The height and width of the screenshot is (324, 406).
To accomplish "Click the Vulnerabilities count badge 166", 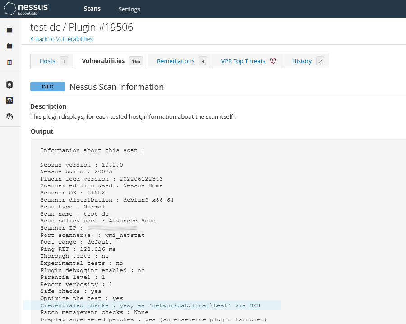I will click(x=136, y=61).
